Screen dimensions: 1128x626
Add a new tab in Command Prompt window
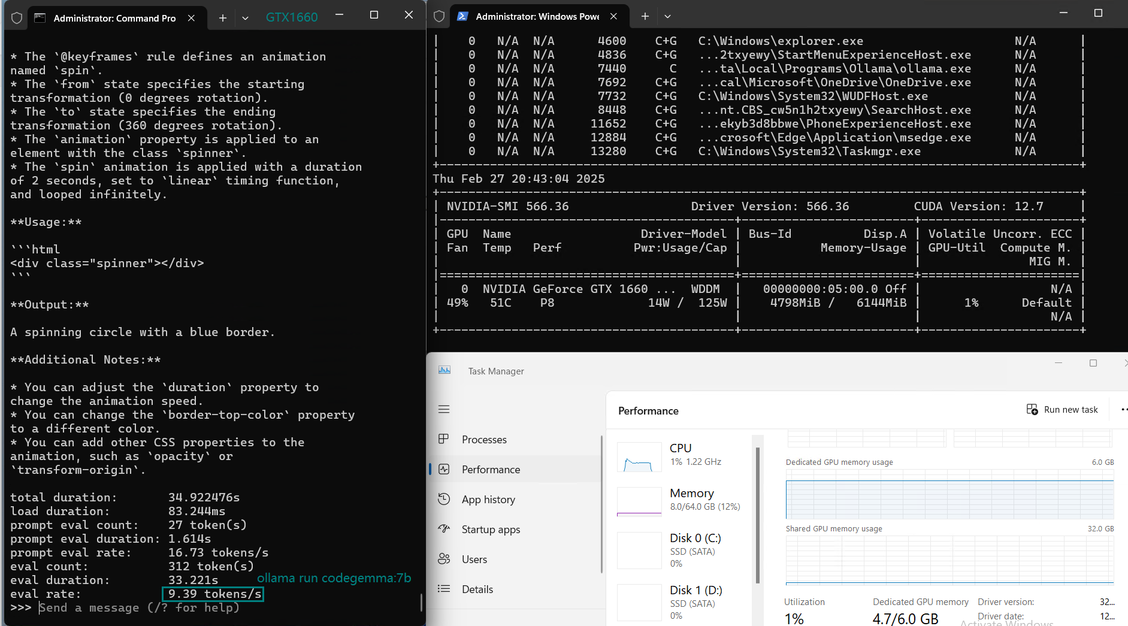(x=222, y=18)
